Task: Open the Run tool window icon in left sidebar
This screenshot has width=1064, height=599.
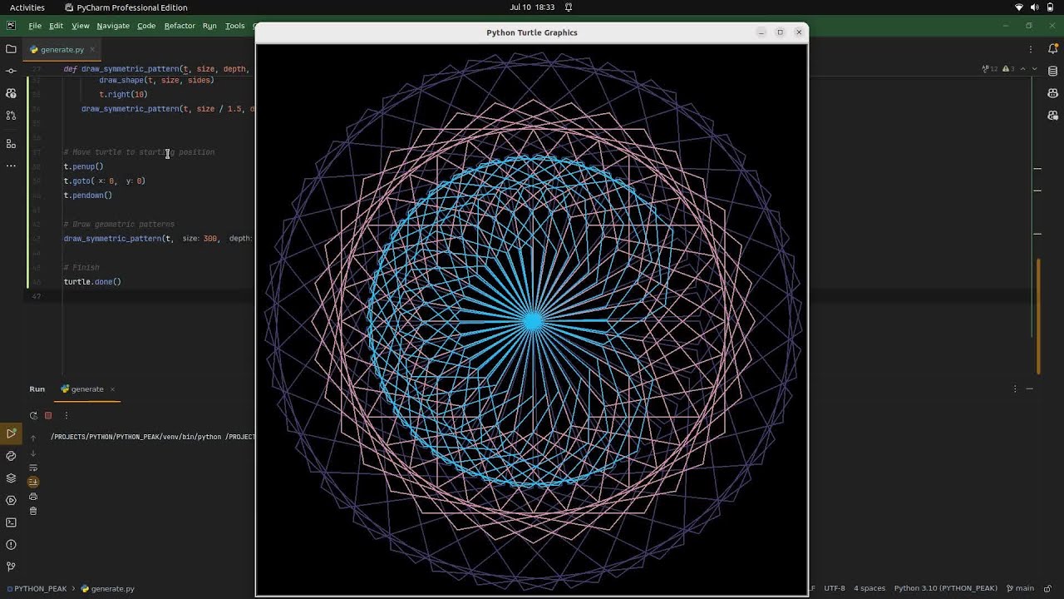Action: (11, 433)
